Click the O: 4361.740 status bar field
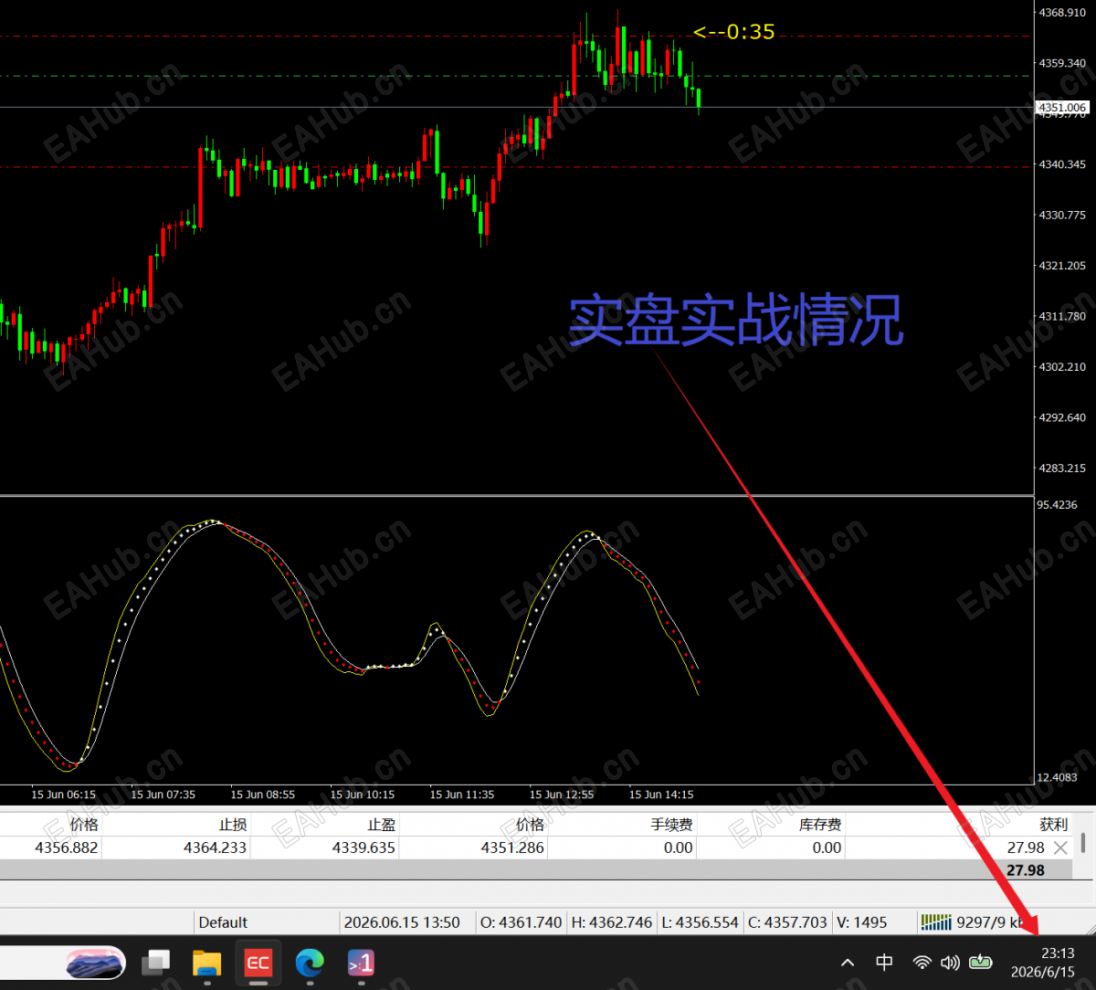This screenshot has width=1096, height=990. pos(521,922)
